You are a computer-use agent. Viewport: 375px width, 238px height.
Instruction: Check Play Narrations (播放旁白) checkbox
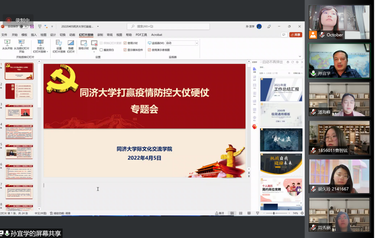(101, 50)
